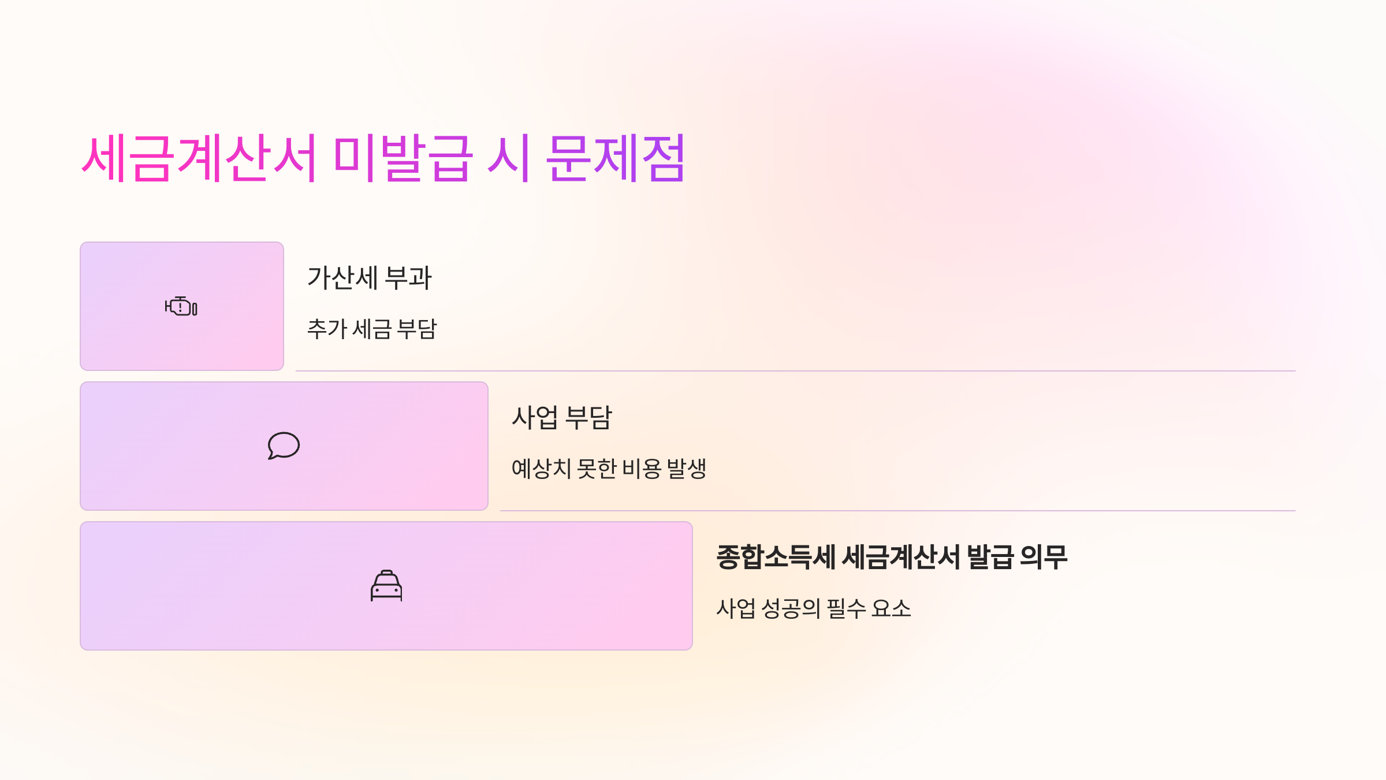Click the divider line below 추가 세금 부담
This screenshot has width=1386, height=780.
pyautogui.click(x=796, y=371)
